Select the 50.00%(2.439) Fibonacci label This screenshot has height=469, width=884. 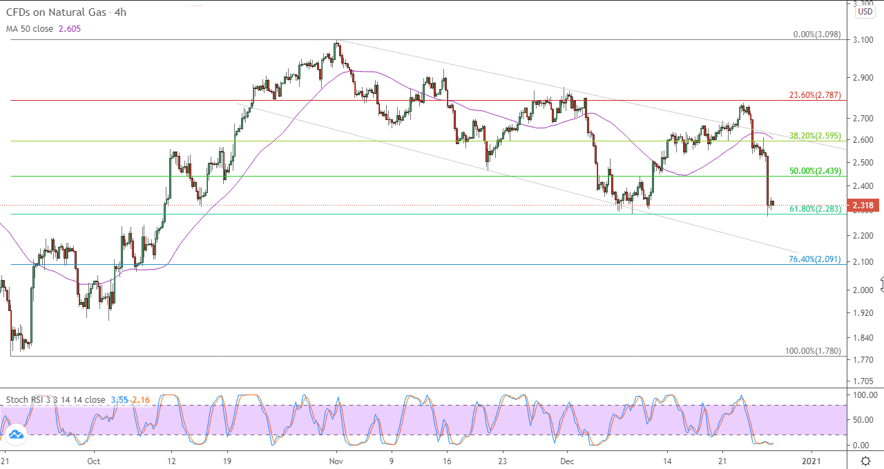point(815,170)
